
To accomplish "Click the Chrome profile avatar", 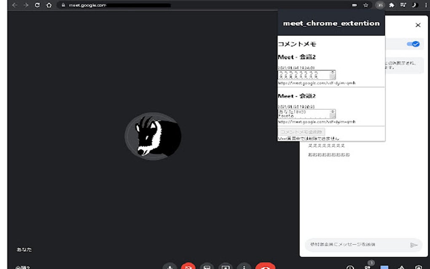I will tap(415, 5).
